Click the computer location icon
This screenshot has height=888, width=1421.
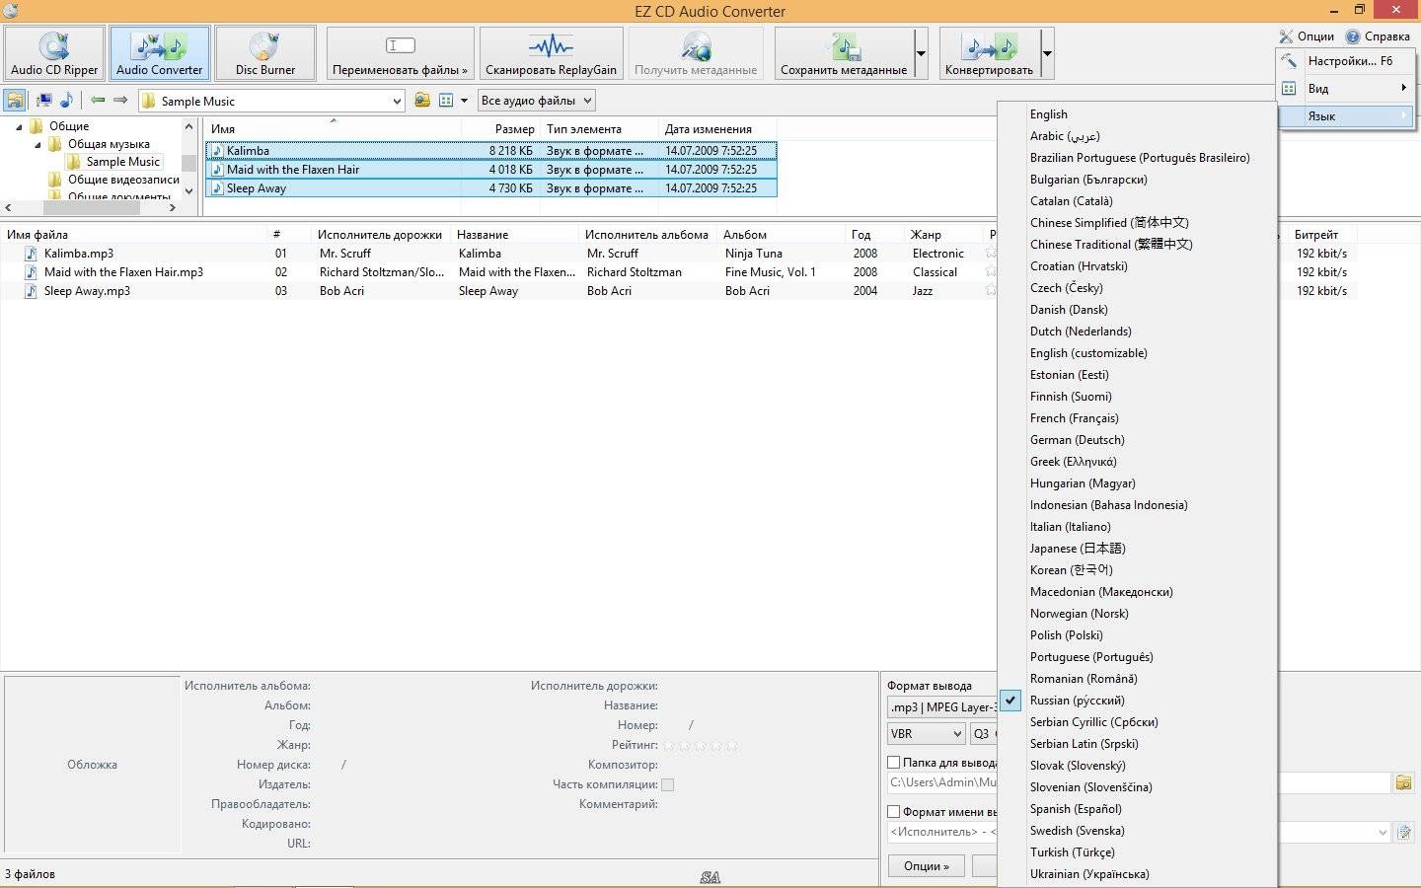44,101
